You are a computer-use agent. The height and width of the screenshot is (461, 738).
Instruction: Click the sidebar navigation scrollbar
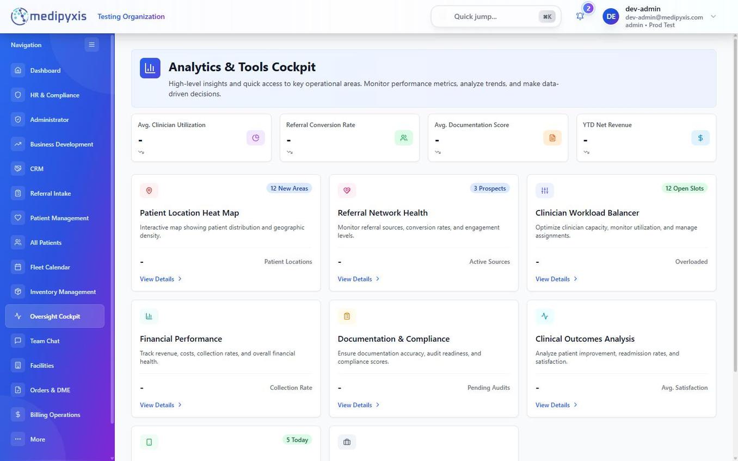coord(112,229)
